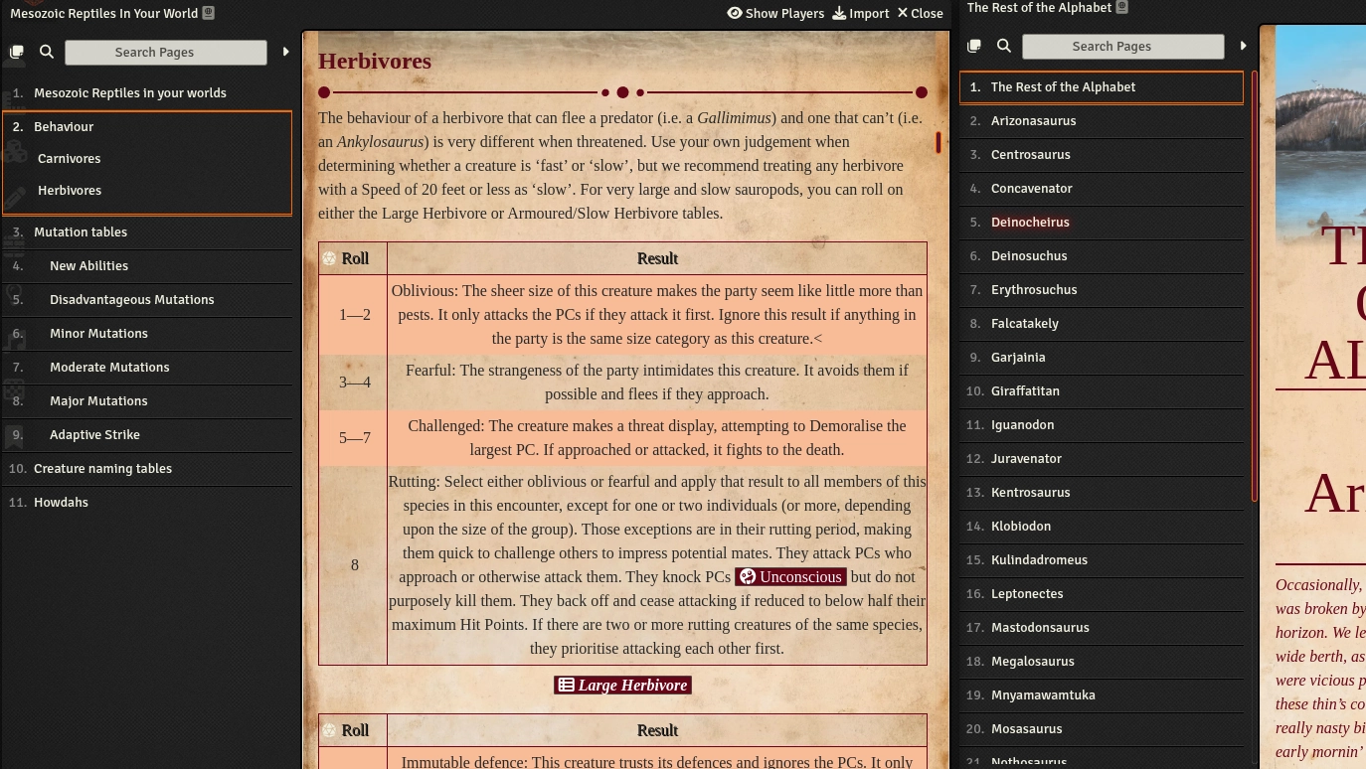Screen dimensions: 1366x769
Task: Click the view mode icon in Mesozoic journal sidebar
Action: [17, 52]
